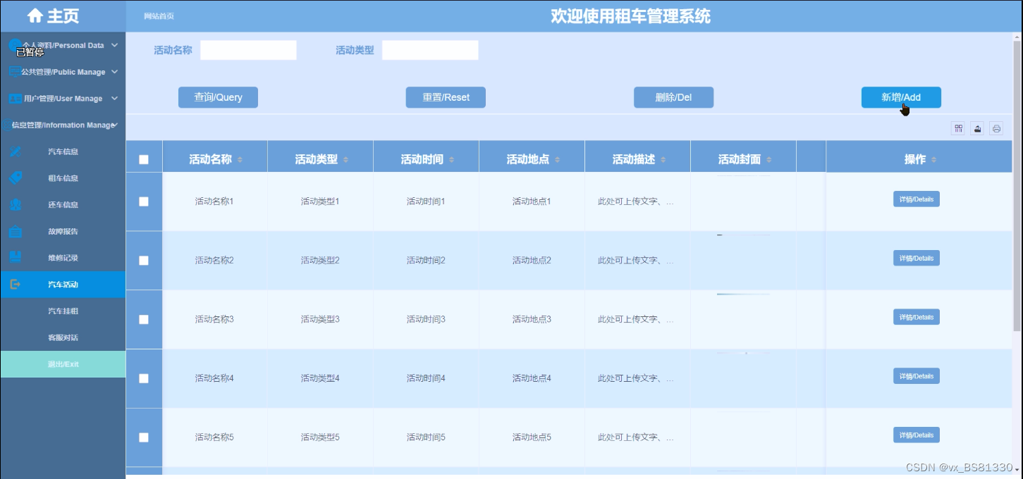Image resolution: width=1023 pixels, height=479 pixels.
Task: Click the 查询/Query button
Action: [x=218, y=97]
